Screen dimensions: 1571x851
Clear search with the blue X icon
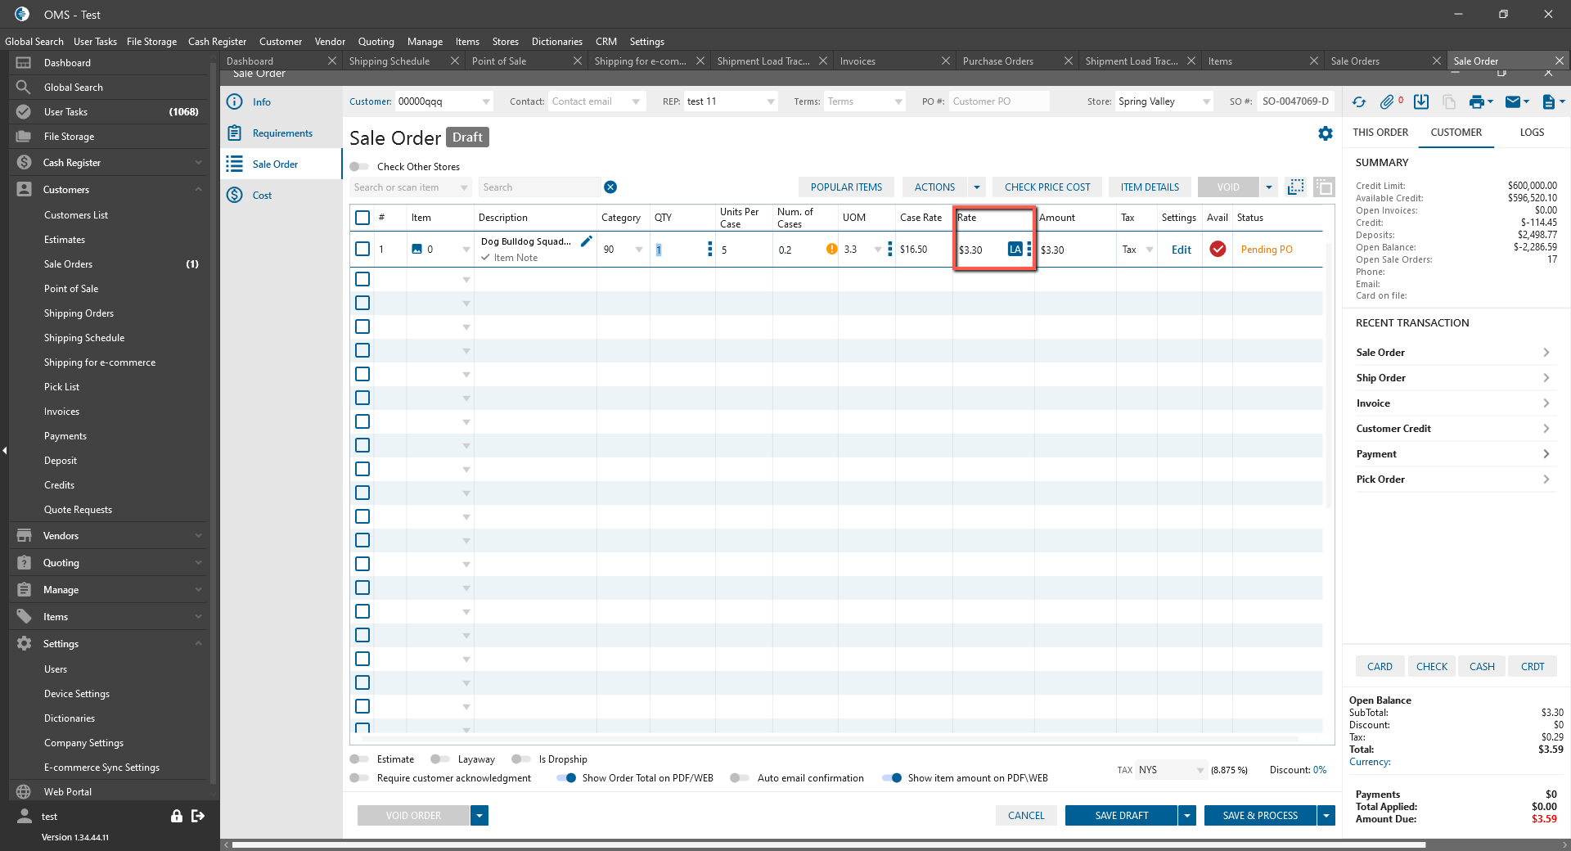tap(610, 187)
